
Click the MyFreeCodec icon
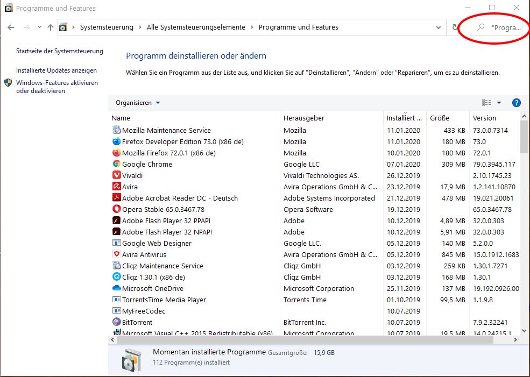click(x=117, y=311)
